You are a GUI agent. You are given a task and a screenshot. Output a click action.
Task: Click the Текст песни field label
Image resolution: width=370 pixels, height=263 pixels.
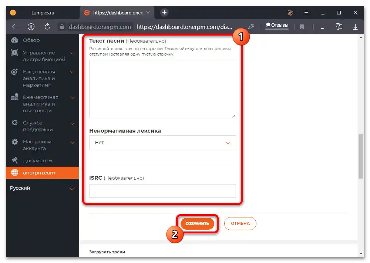(x=107, y=41)
